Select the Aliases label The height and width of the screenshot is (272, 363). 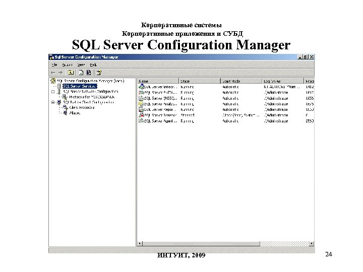[75, 113]
